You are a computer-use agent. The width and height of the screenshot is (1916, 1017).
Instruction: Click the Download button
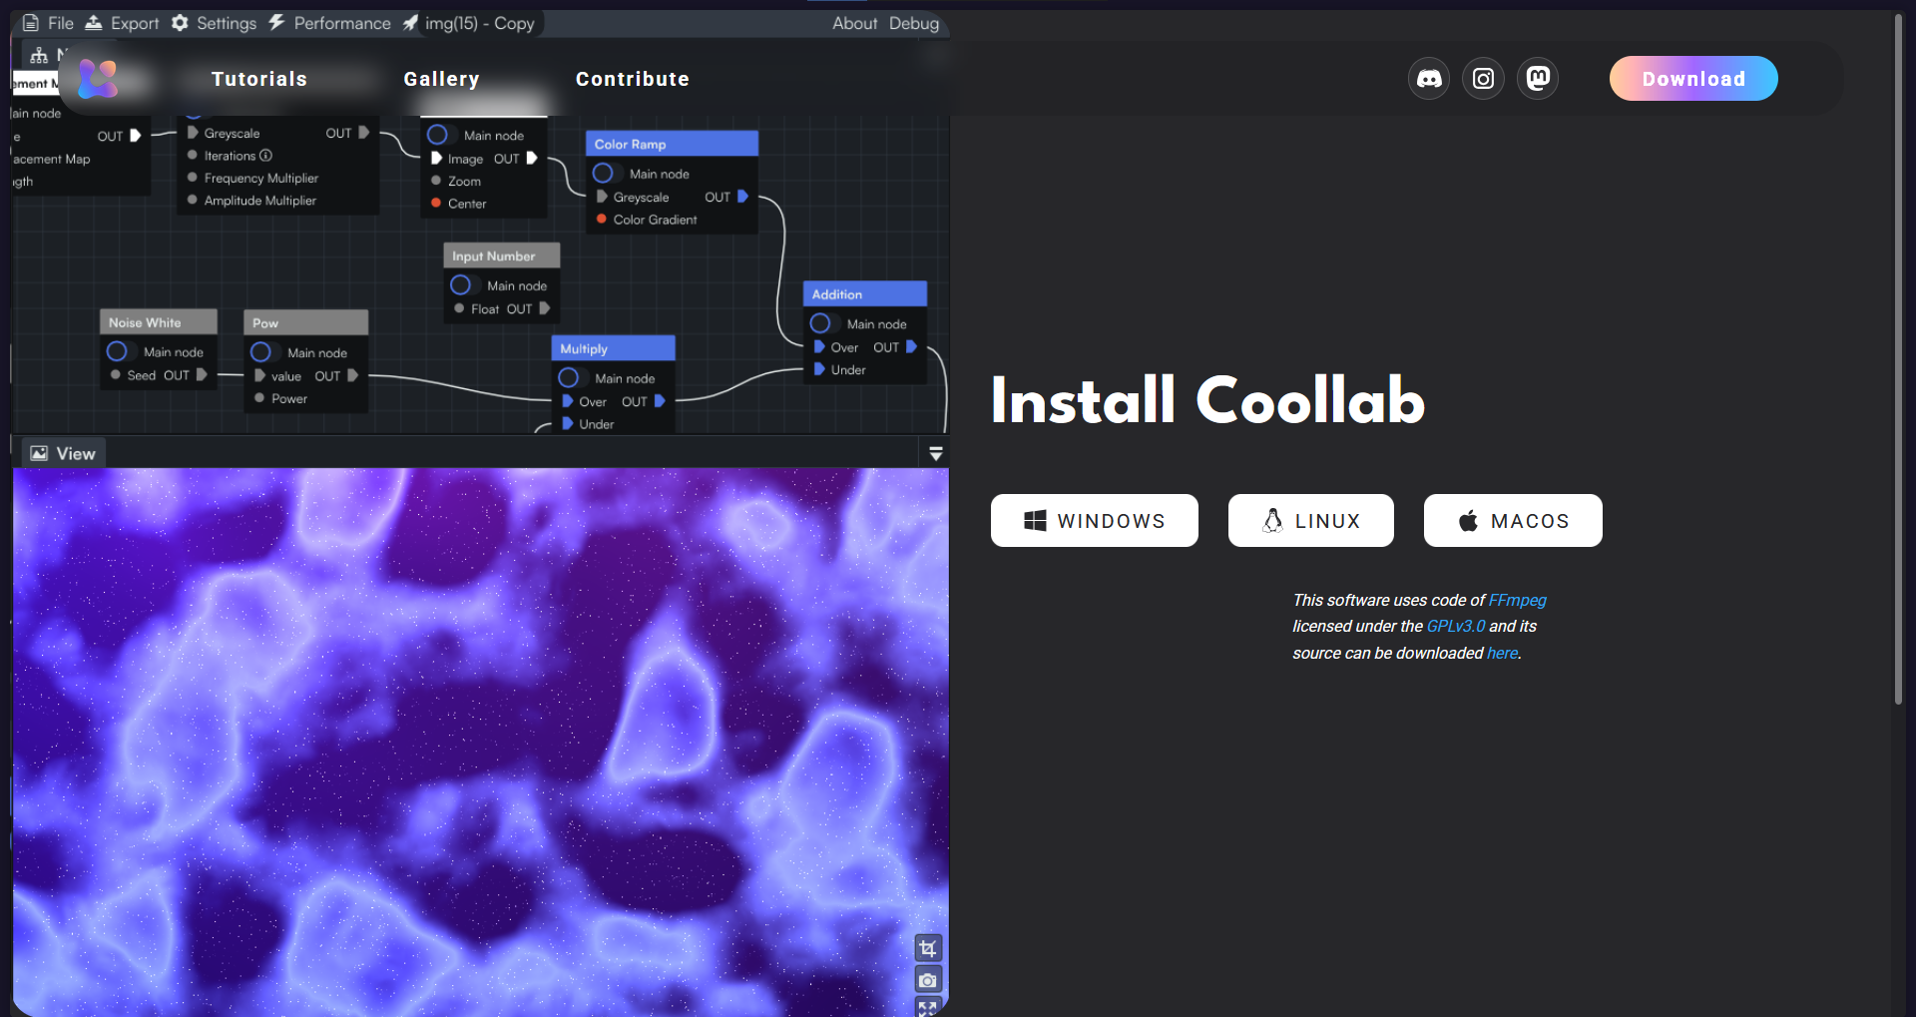point(1693,79)
